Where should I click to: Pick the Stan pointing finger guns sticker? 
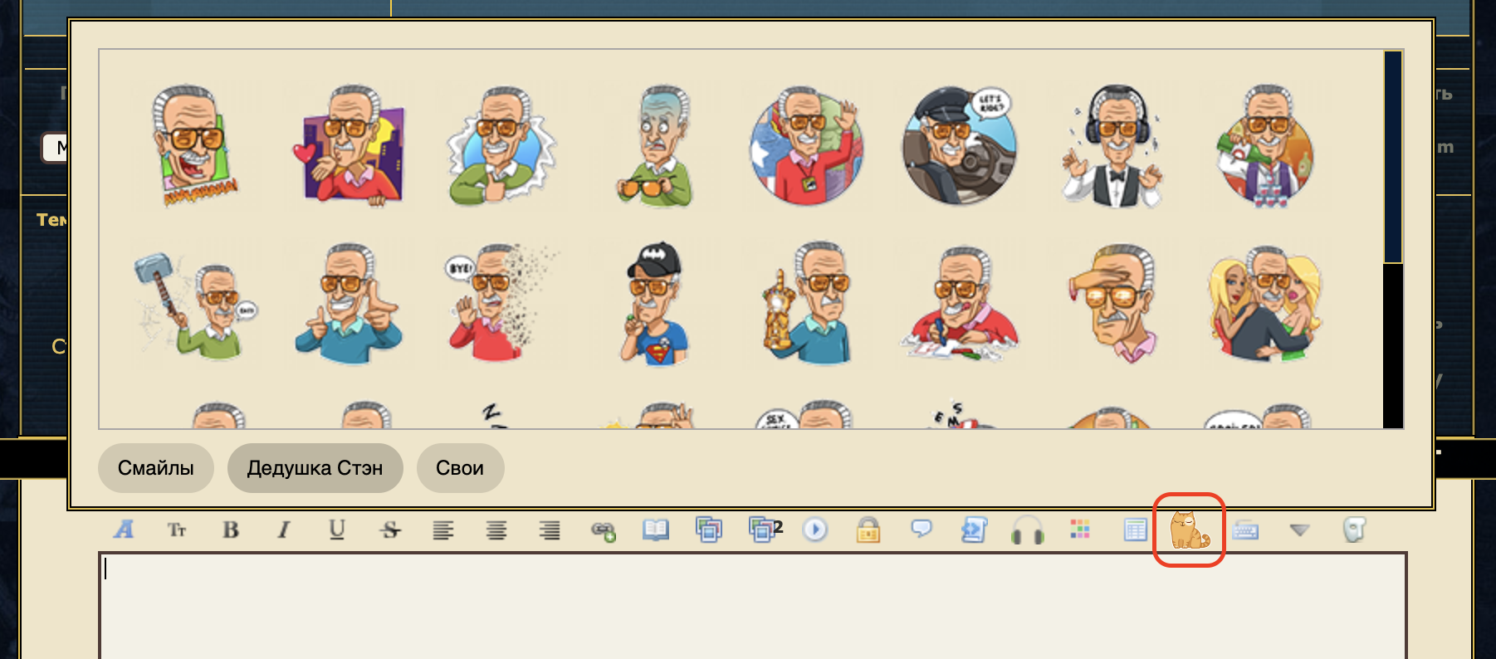pyautogui.click(x=349, y=304)
